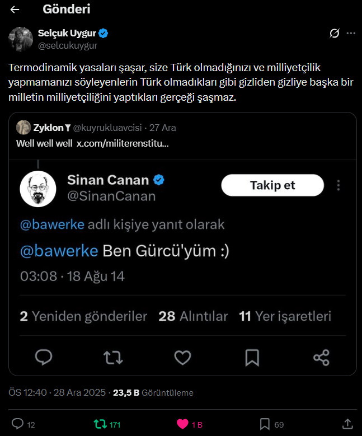
Task: Share the post using the upload arrow icon
Action: point(347,424)
